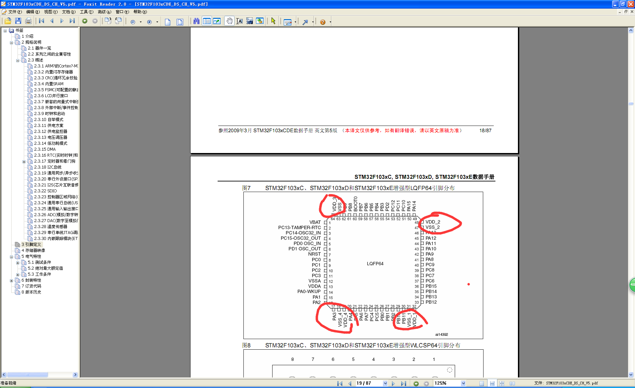Jump to bookmark 2.3.22 SDIO

tap(45, 191)
